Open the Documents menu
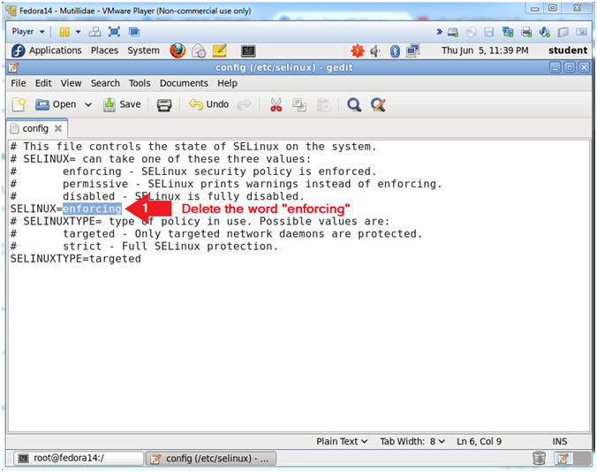This screenshot has height=472, width=597. 184,83
